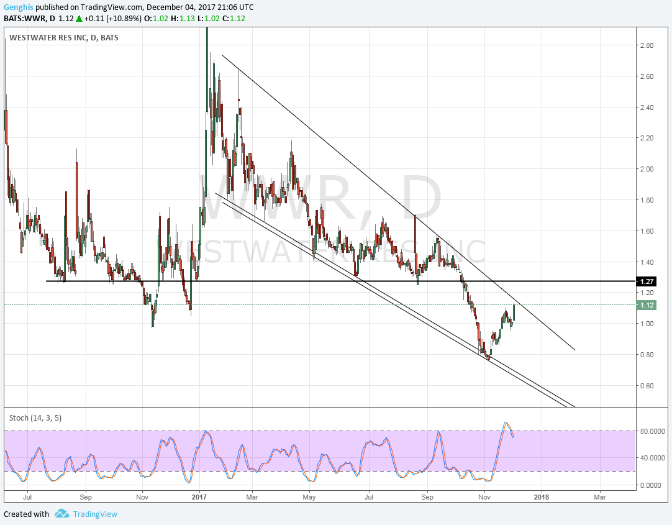Click the 1.00 price axis label
The image size is (672, 525).
tap(647, 324)
